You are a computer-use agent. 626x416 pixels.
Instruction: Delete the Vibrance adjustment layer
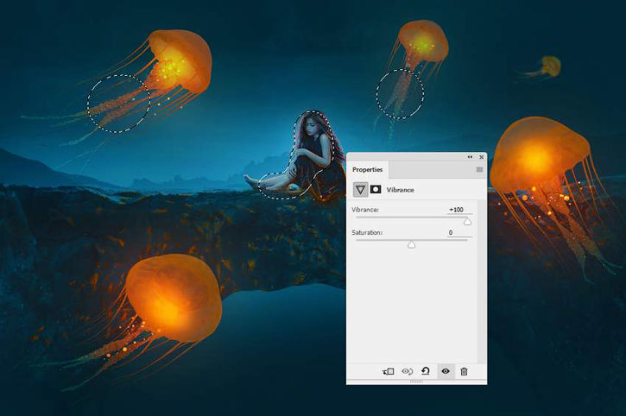pyautogui.click(x=464, y=371)
